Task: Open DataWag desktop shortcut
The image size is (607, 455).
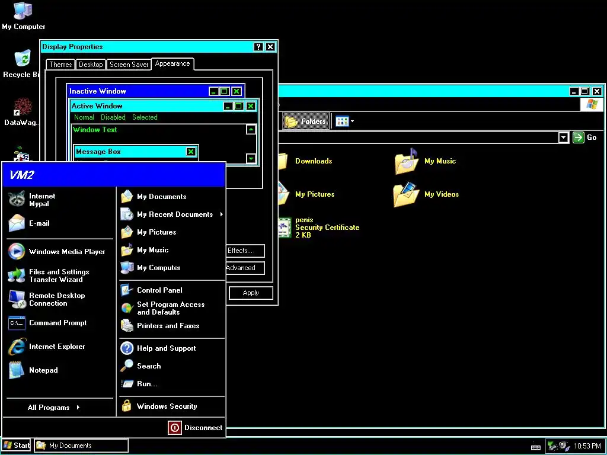Action: click(x=21, y=112)
